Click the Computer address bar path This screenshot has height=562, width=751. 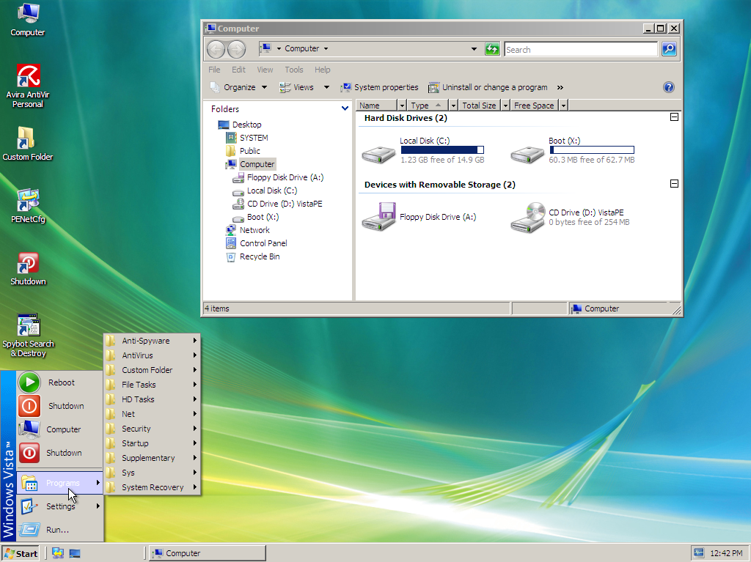click(x=301, y=48)
